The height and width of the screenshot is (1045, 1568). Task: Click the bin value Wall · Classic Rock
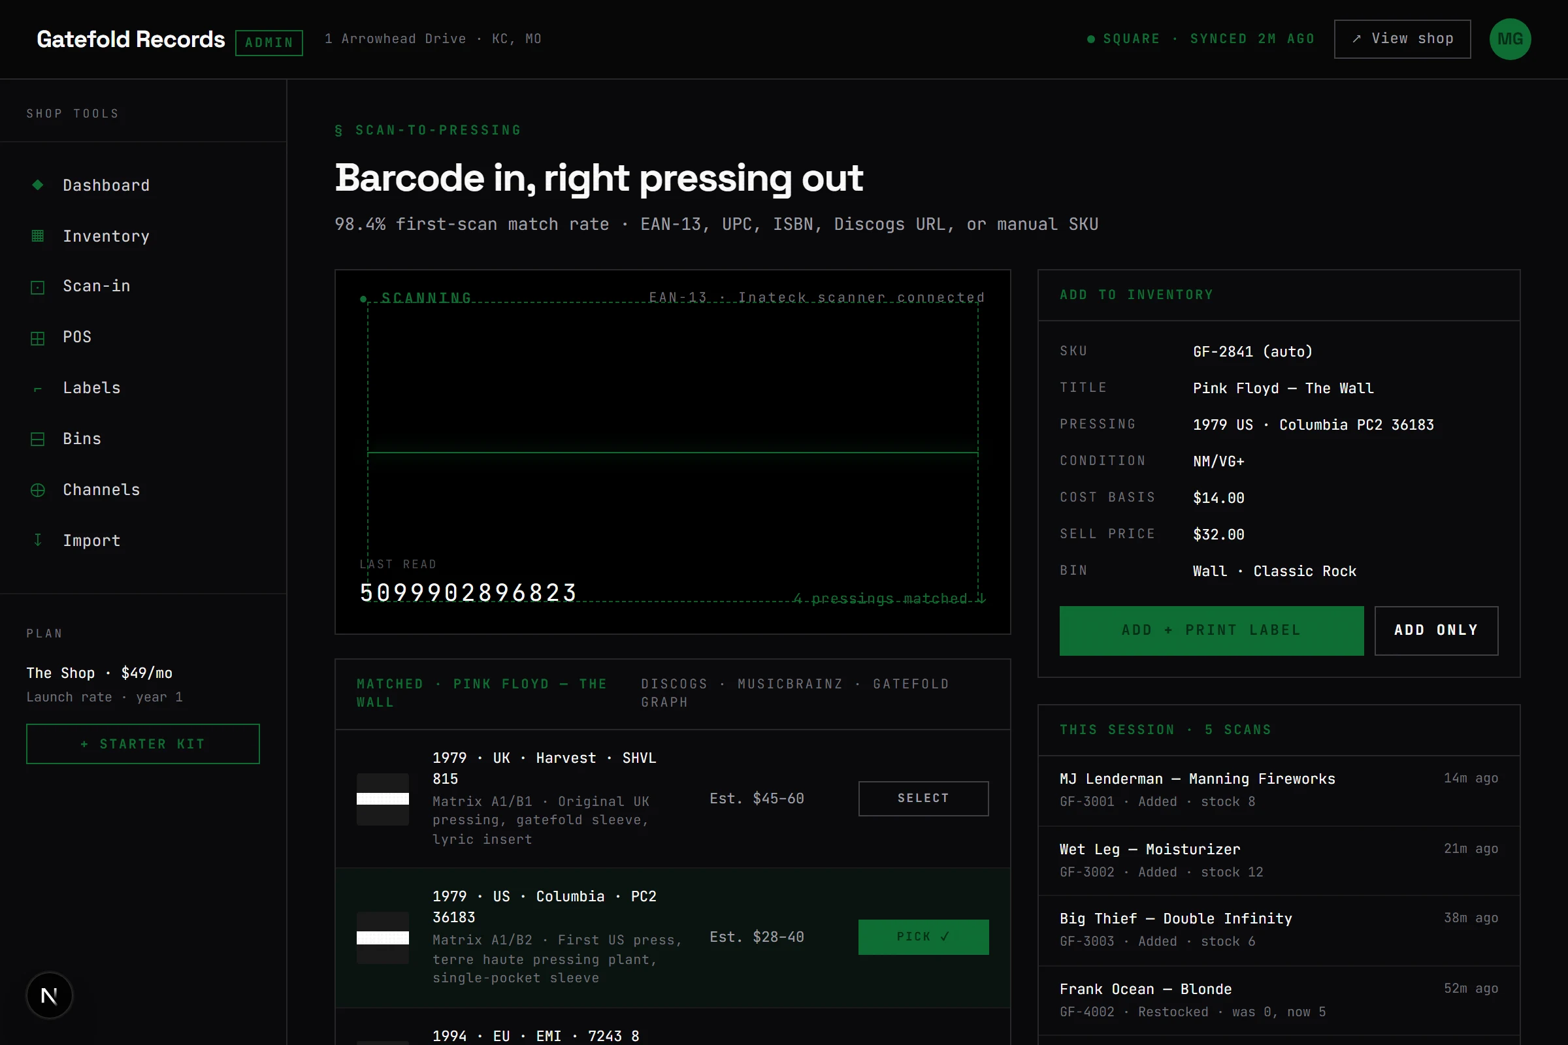(x=1275, y=571)
